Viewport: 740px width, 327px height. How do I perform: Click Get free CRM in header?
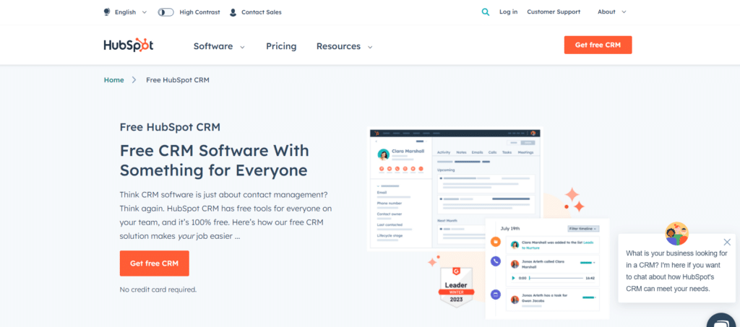[x=598, y=45]
